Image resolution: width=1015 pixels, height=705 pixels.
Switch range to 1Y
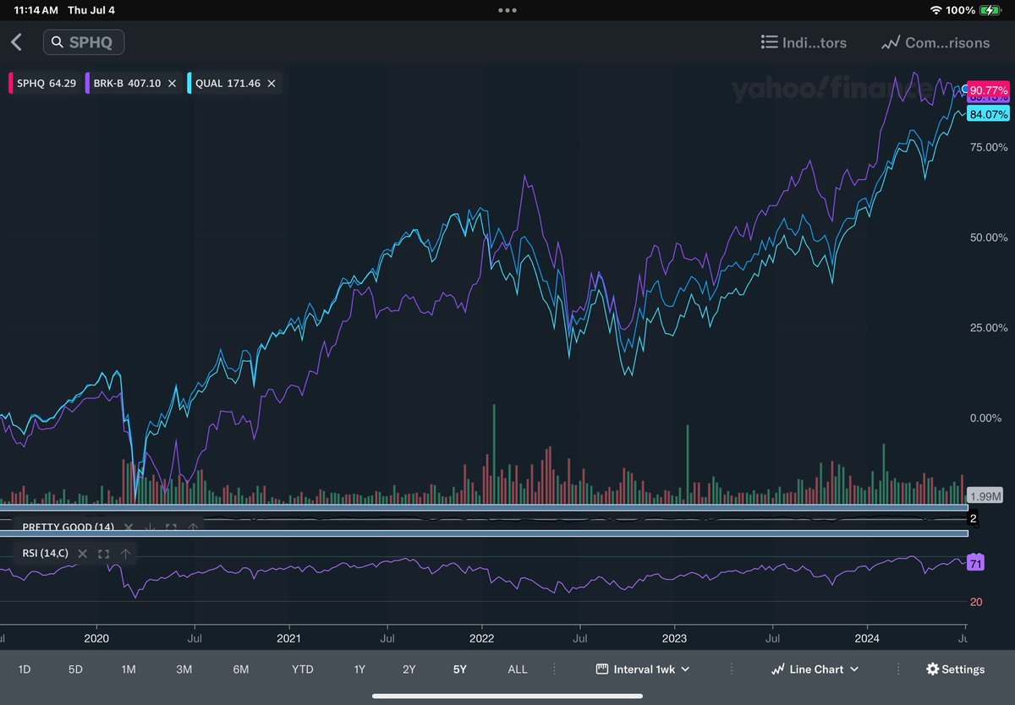(x=359, y=669)
